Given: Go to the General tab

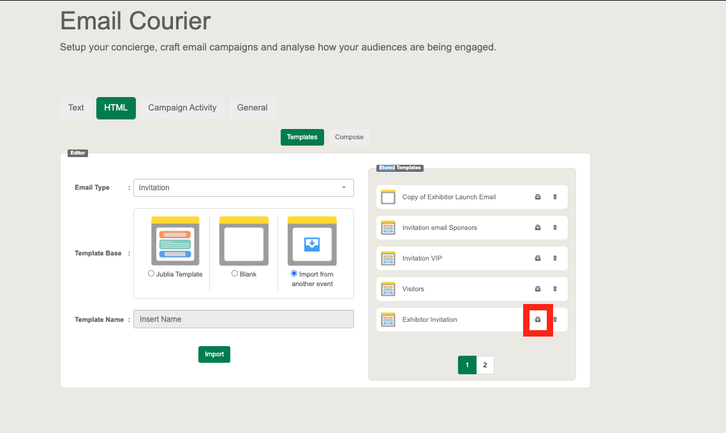Looking at the screenshot, I should tap(252, 108).
